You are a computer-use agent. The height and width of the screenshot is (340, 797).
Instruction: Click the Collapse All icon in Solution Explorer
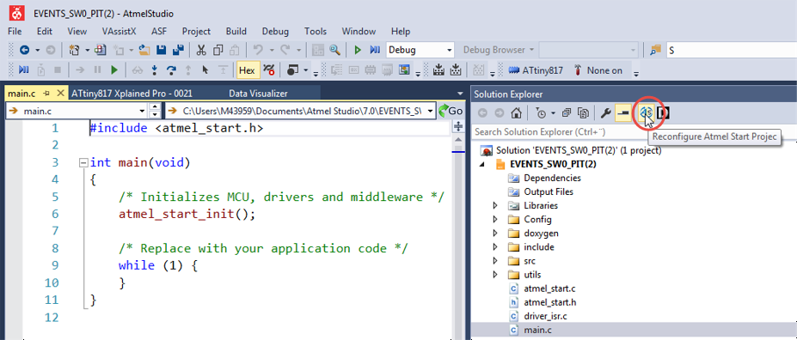pyautogui.click(x=567, y=112)
